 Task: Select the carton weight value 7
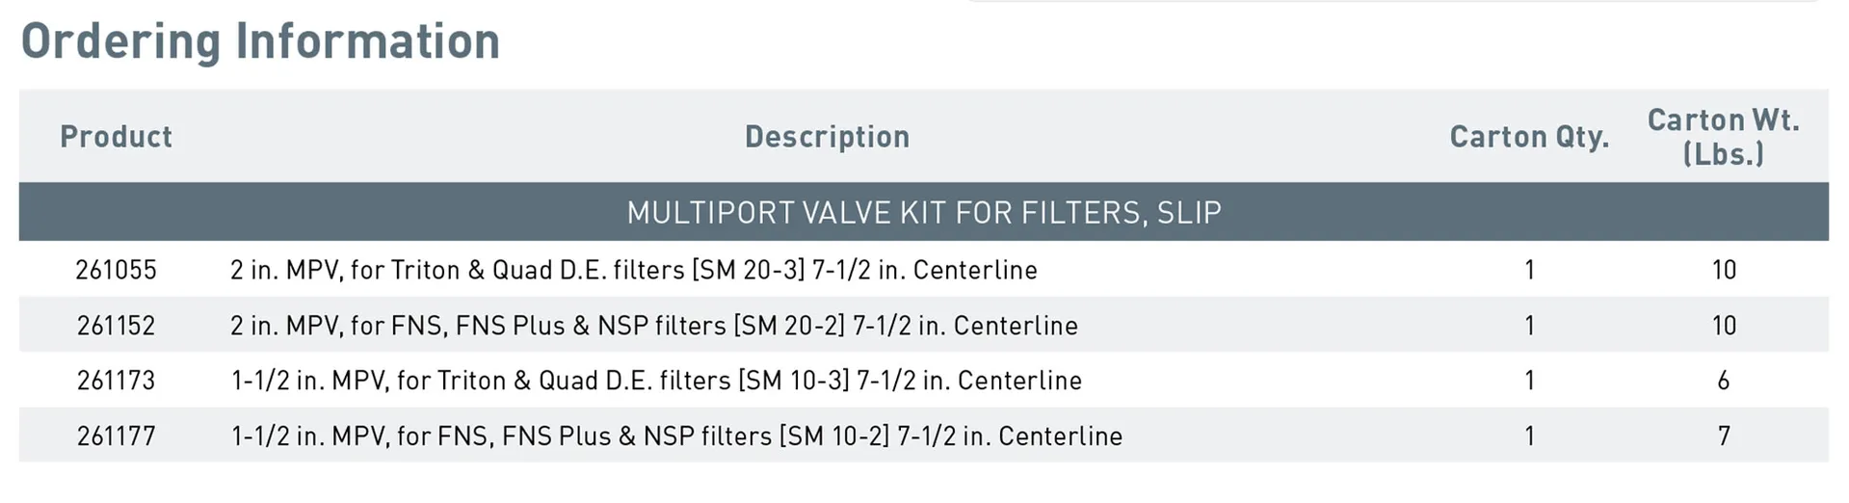click(1724, 437)
